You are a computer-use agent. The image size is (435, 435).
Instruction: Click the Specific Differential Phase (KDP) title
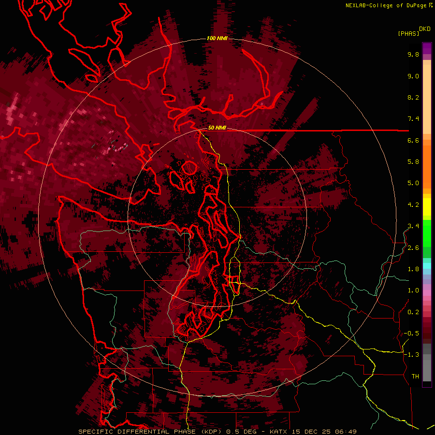(x=151, y=432)
